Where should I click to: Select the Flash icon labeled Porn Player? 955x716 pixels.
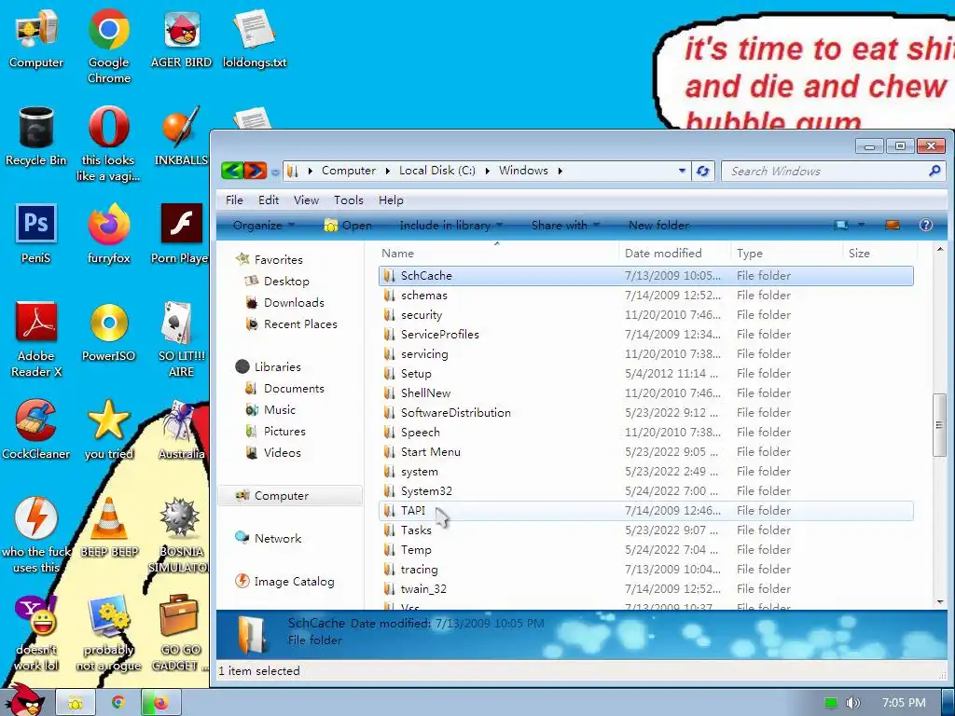180,234
